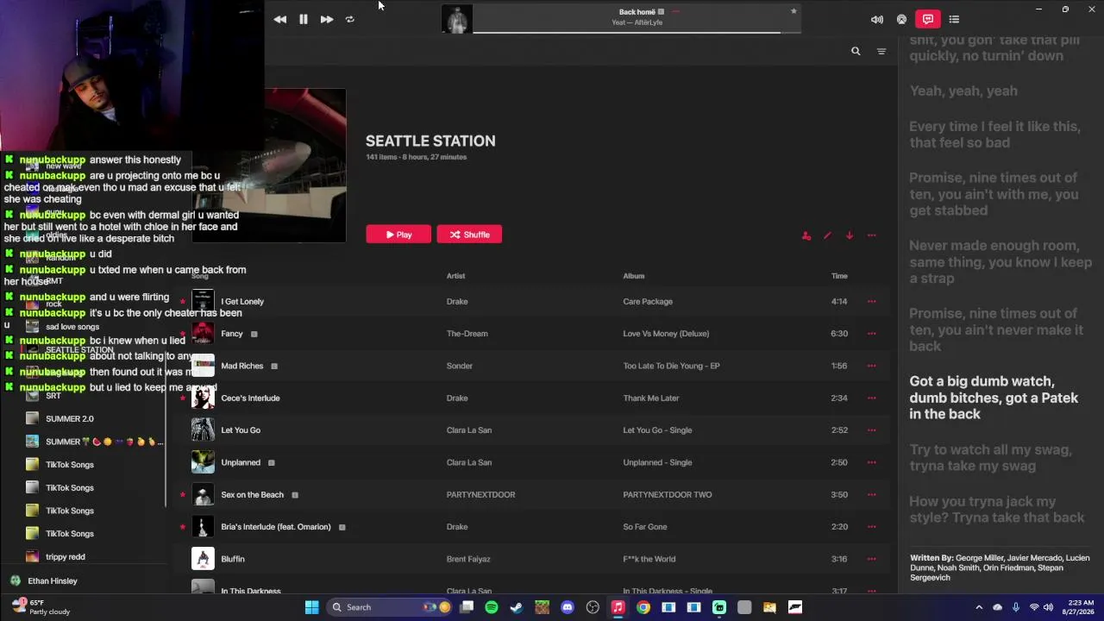Open Steam from the taskbar

pos(517,607)
